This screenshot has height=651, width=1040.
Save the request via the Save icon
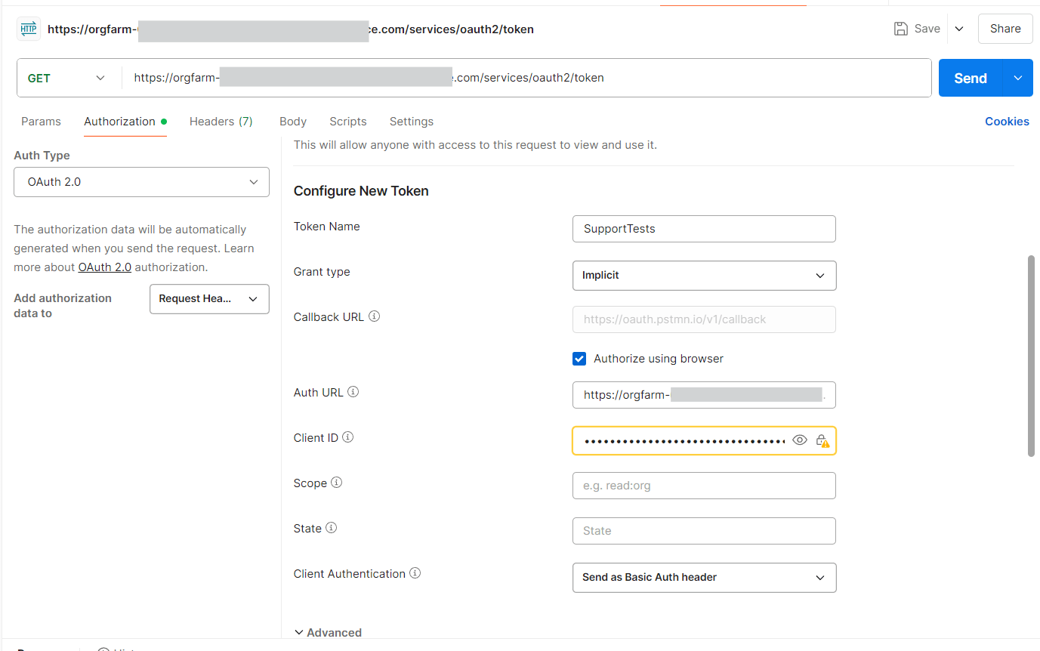(x=902, y=28)
